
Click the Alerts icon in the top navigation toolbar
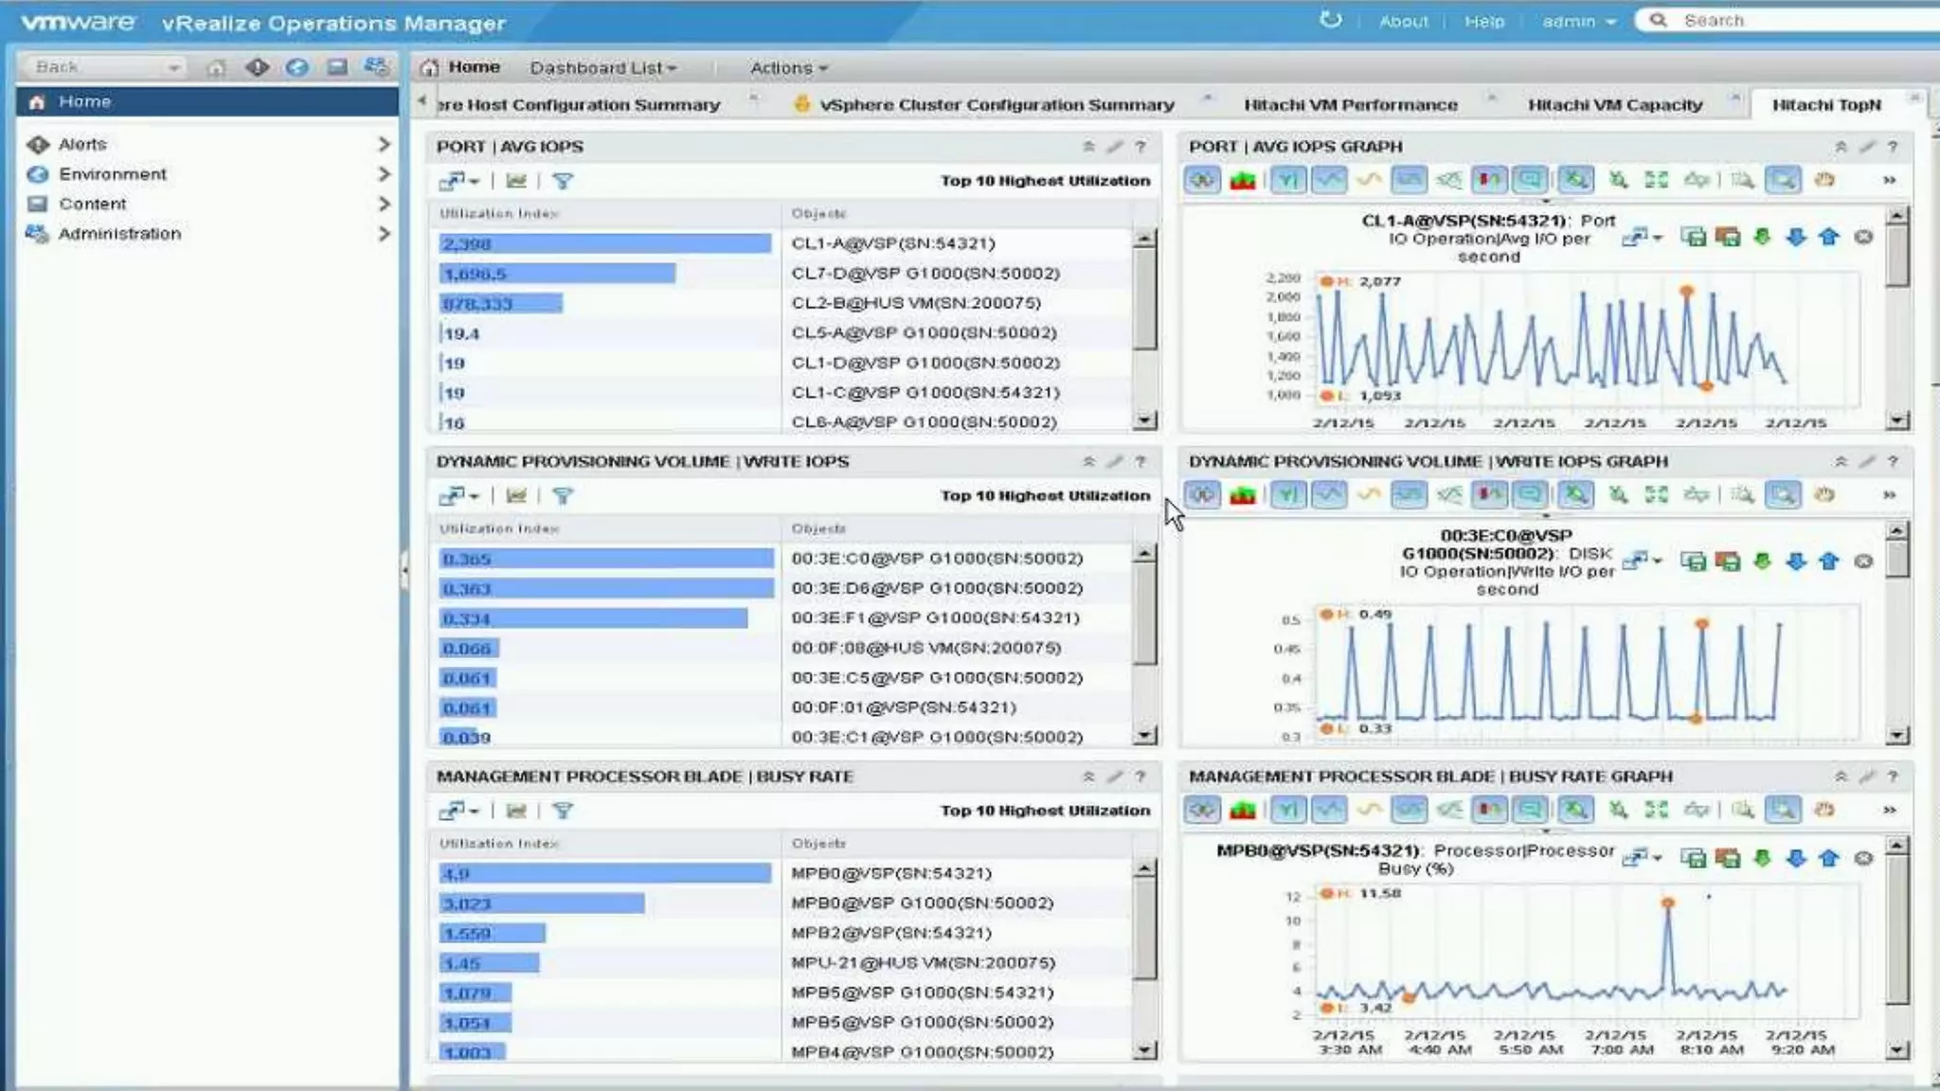(x=257, y=67)
